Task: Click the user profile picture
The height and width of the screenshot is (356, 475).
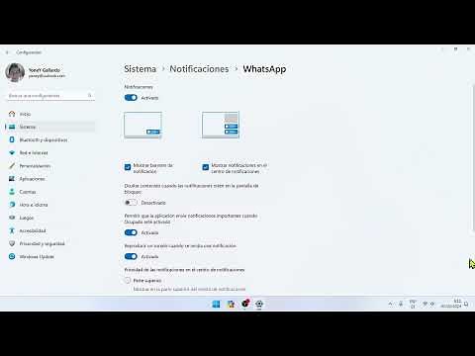Action: pyautogui.click(x=15, y=72)
